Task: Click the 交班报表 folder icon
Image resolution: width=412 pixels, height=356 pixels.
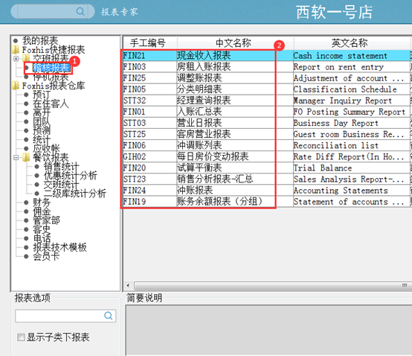Action: 26,58
